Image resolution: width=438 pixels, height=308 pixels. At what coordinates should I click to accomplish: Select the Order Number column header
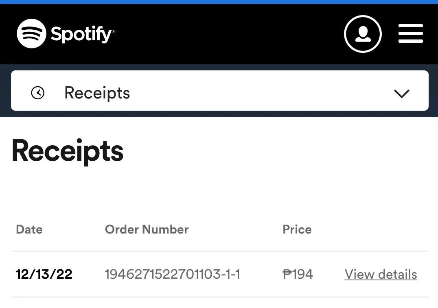[147, 229]
